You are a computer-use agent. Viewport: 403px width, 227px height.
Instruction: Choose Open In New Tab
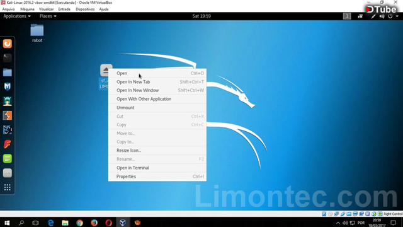point(157,82)
